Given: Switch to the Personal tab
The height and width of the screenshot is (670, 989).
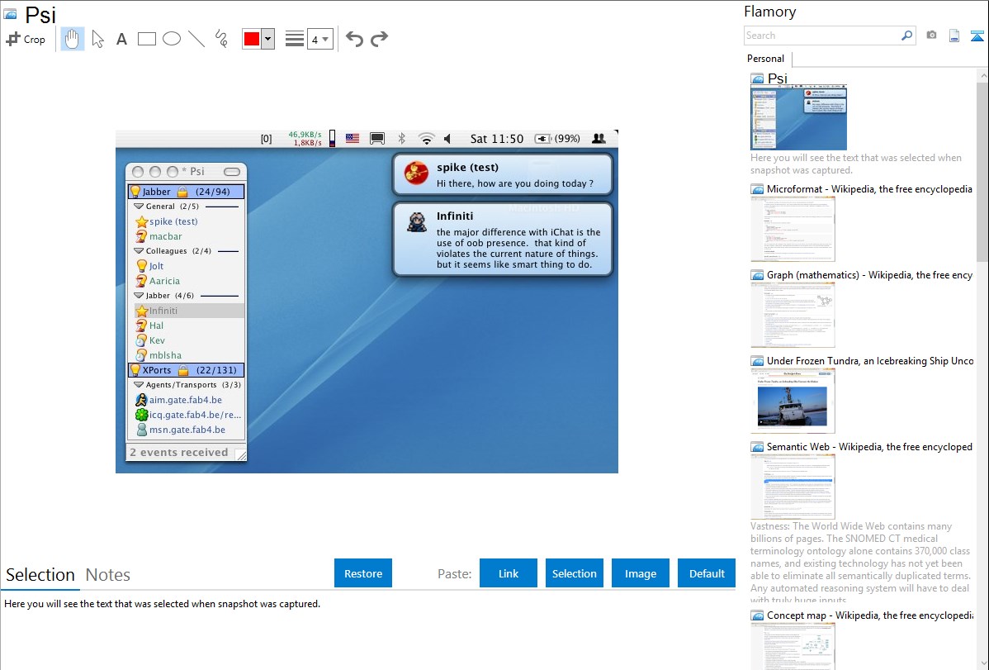Looking at the screenshot, I should 766,59.
